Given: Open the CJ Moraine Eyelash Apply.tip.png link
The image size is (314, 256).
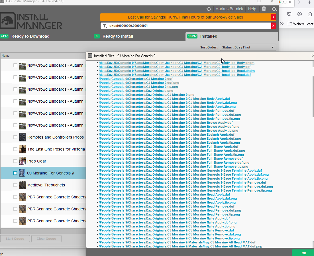Looking at the screenshot, I should [169, 143].
